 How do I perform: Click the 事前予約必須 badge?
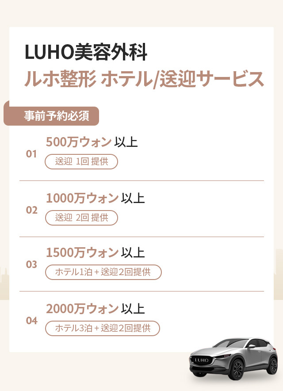(x=56, y=116)
